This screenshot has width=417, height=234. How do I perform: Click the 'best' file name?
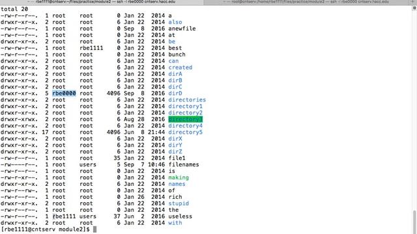(175, 48)
